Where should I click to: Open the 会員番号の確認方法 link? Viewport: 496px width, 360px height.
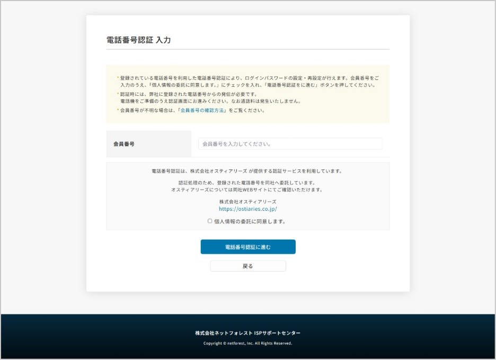(203, 111)
